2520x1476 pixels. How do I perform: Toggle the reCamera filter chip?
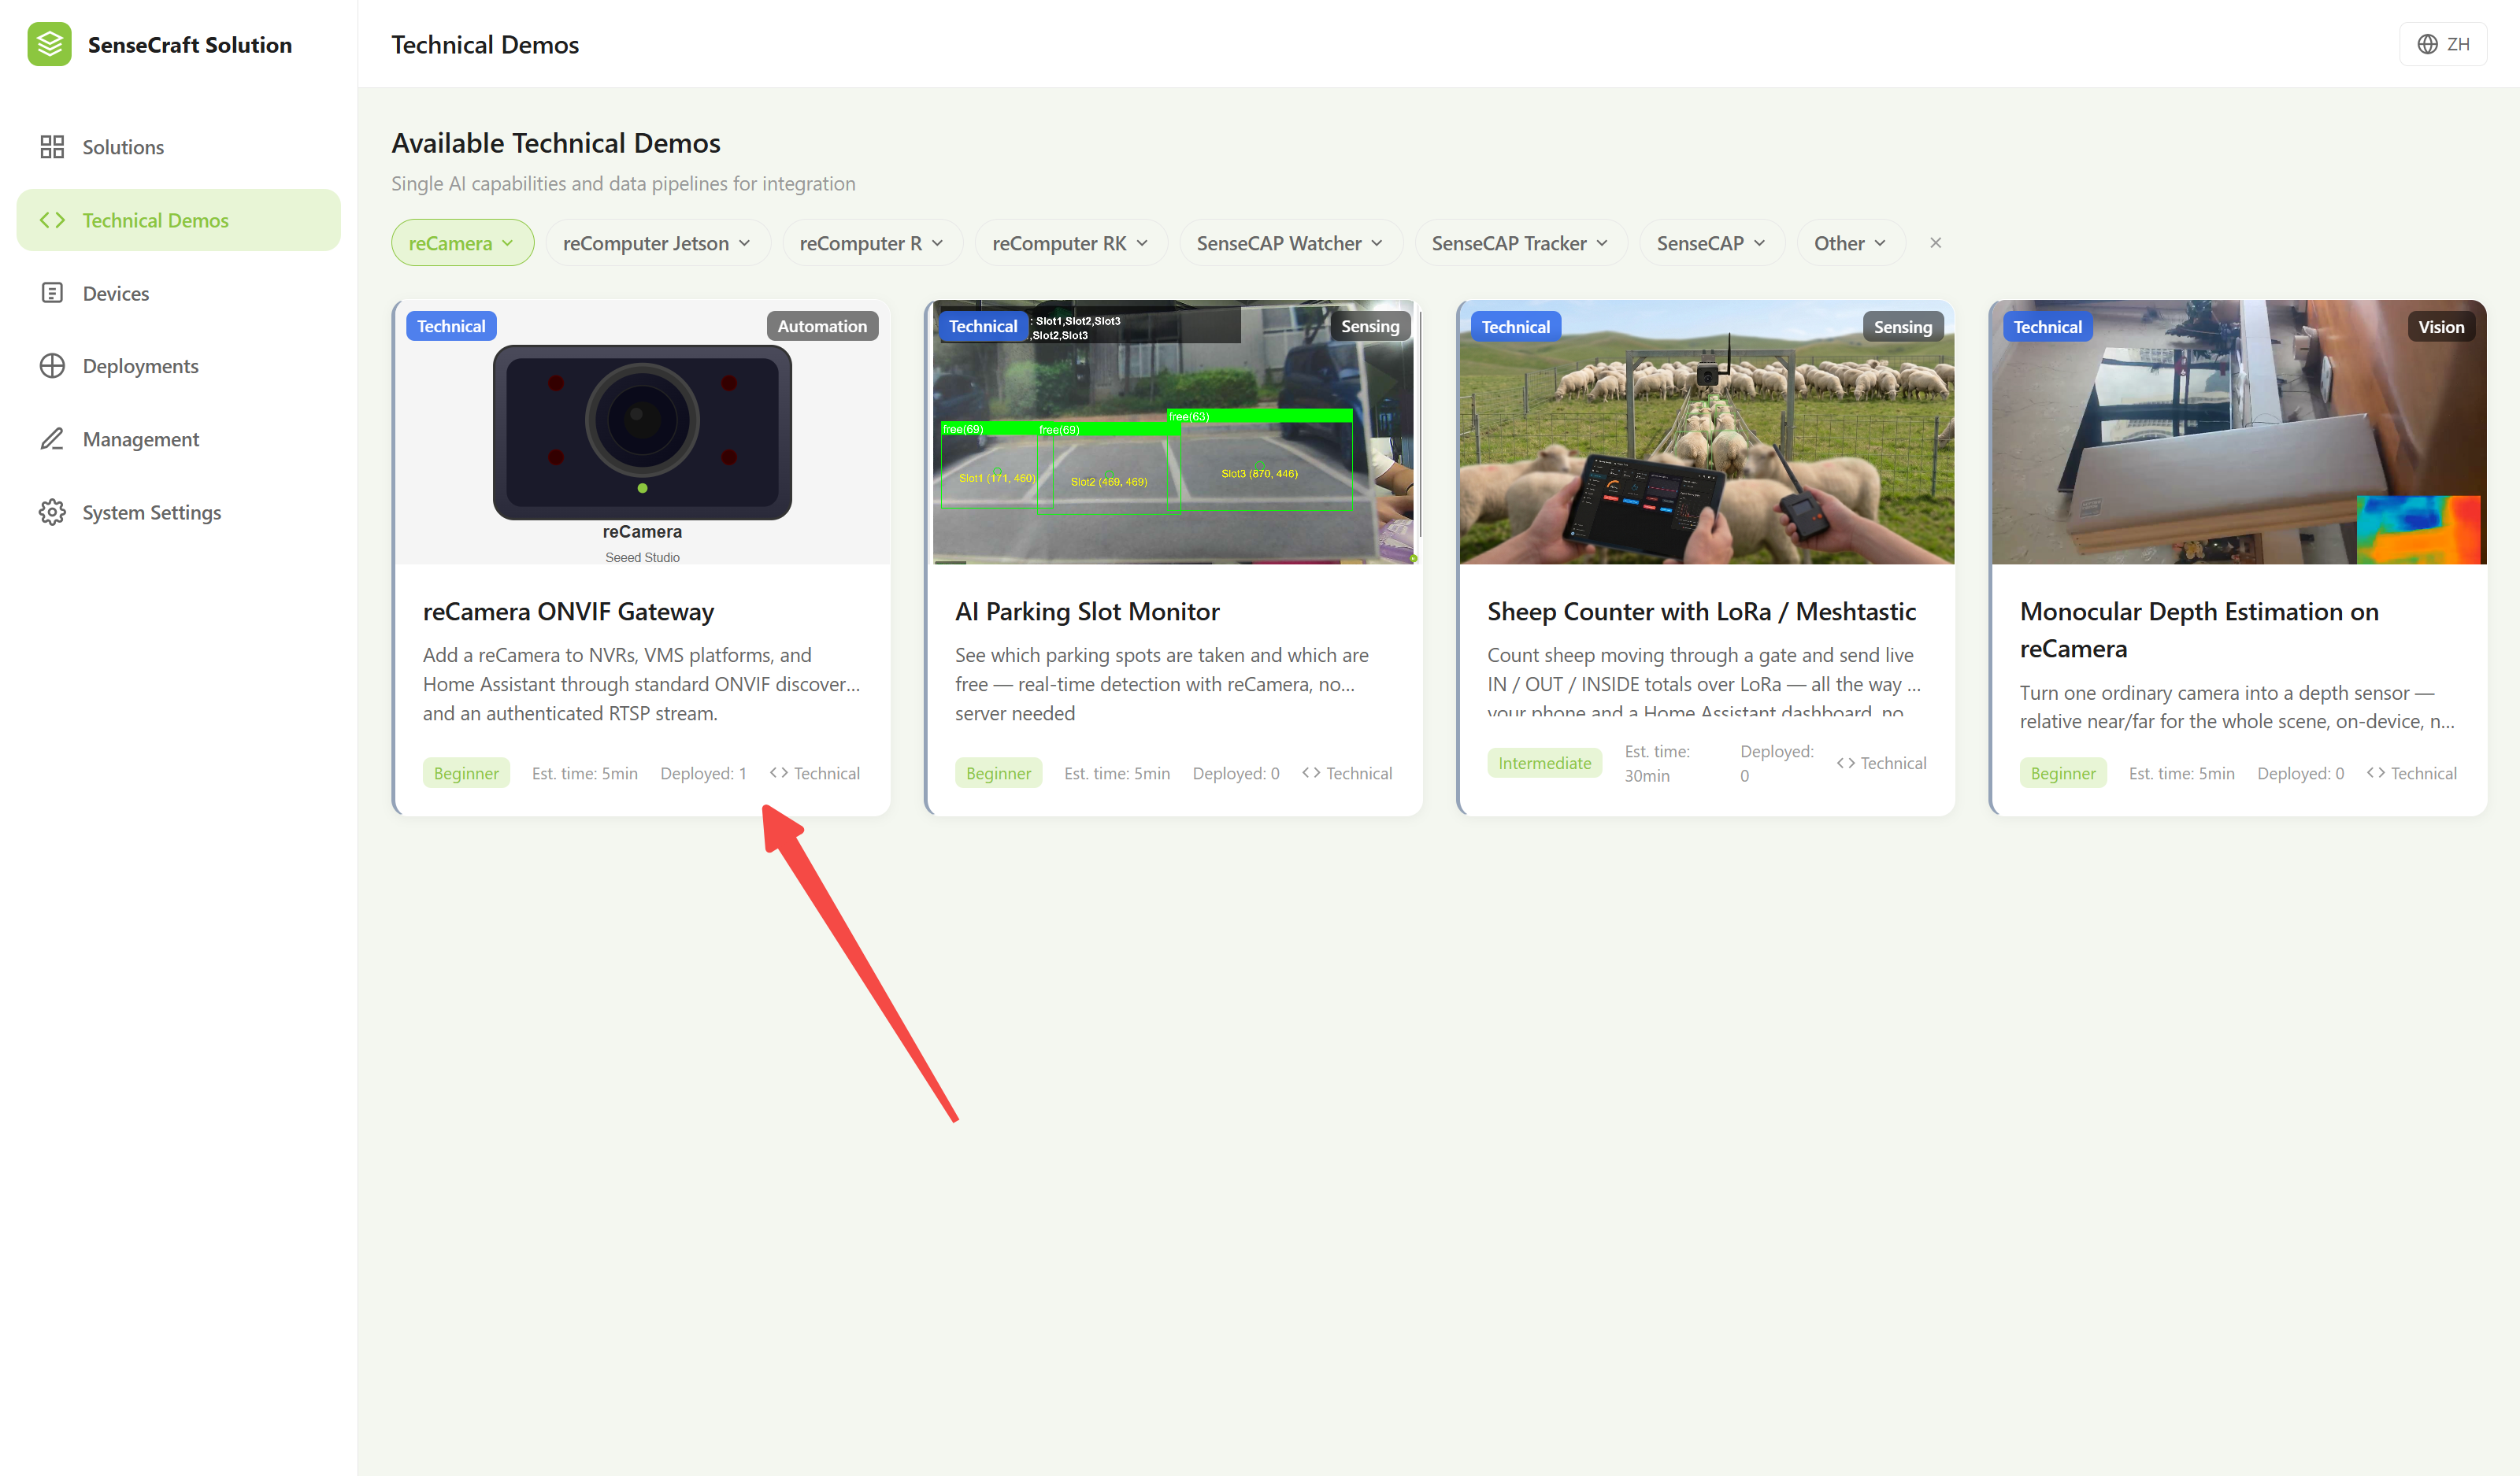point(462,242)
